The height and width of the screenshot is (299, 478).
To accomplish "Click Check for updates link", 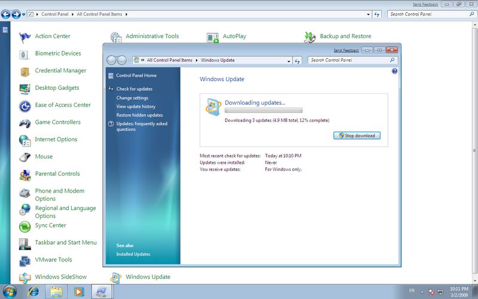I will pos(134,89).
